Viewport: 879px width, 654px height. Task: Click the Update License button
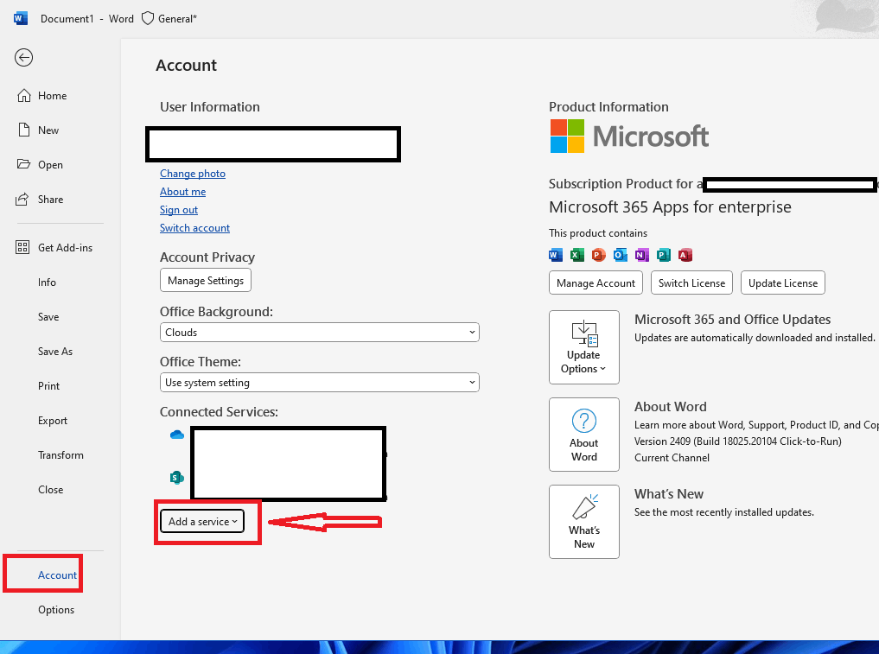point(782,283)
